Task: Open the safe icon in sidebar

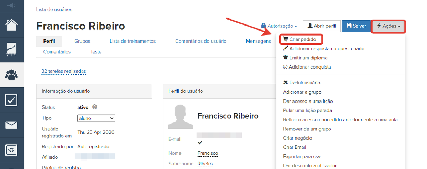Action: [x=12, y=149]
